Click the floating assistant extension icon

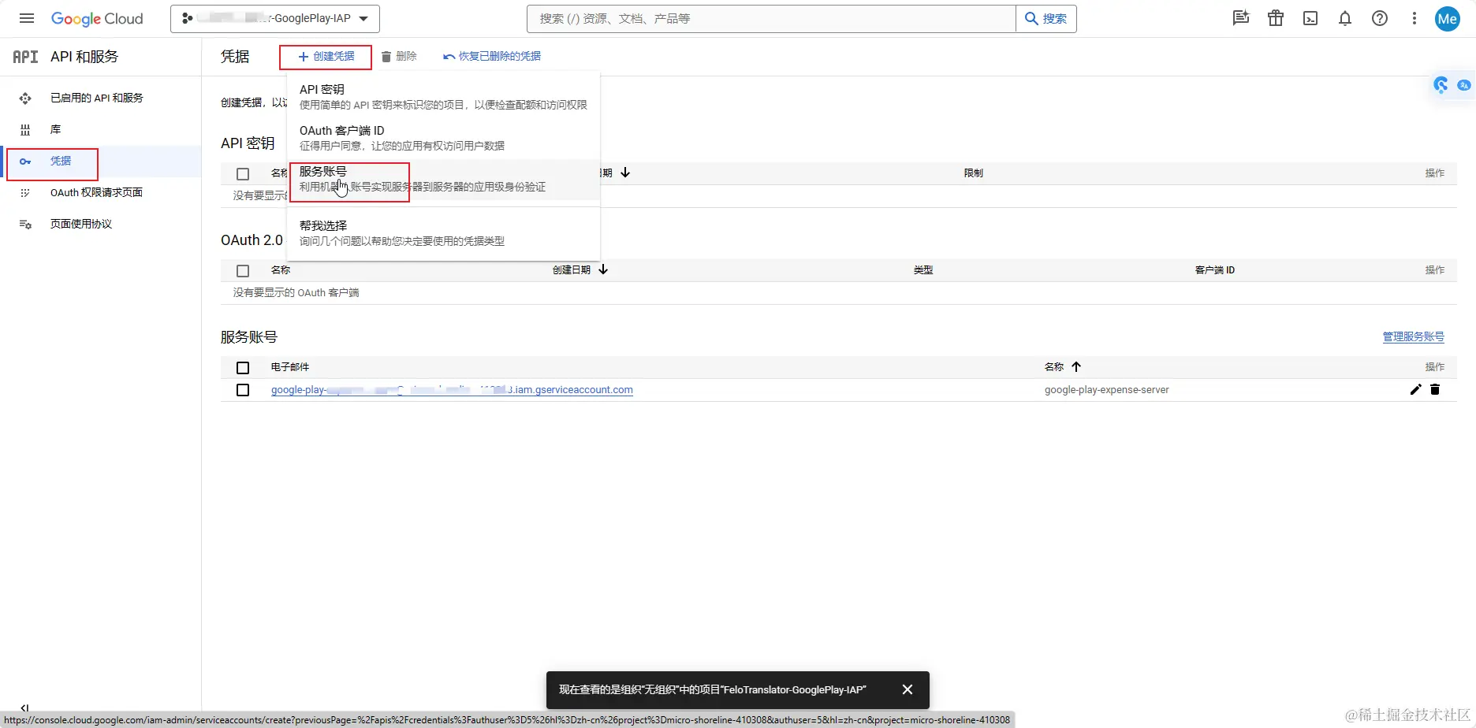pos(1441,85)
